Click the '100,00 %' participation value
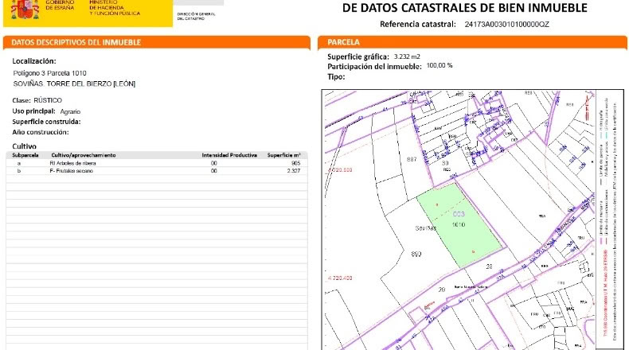The height and width of the screenshot is (350, 629). pos(440,65)
